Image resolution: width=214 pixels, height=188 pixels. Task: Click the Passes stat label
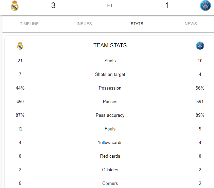pyautogui.click(x=110, y=101)
